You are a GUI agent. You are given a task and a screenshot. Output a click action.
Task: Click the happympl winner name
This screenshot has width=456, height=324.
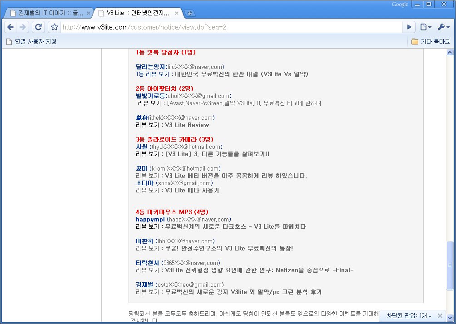tap(150, 219)
